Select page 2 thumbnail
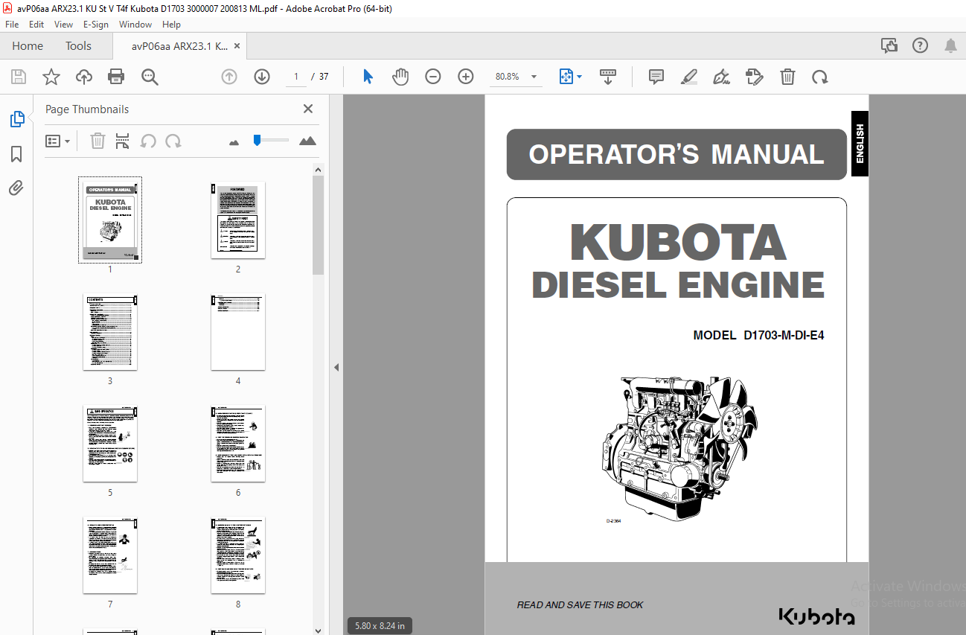966x635 pixels. tap(238, 220)
